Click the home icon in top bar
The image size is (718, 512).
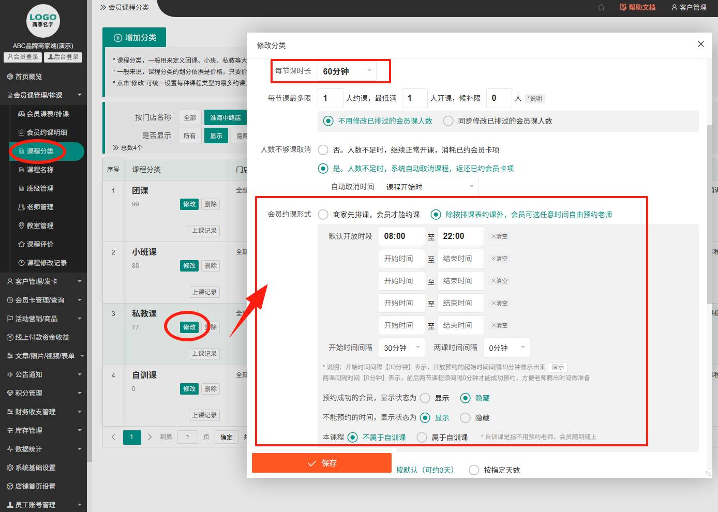[x=601, y=7]
